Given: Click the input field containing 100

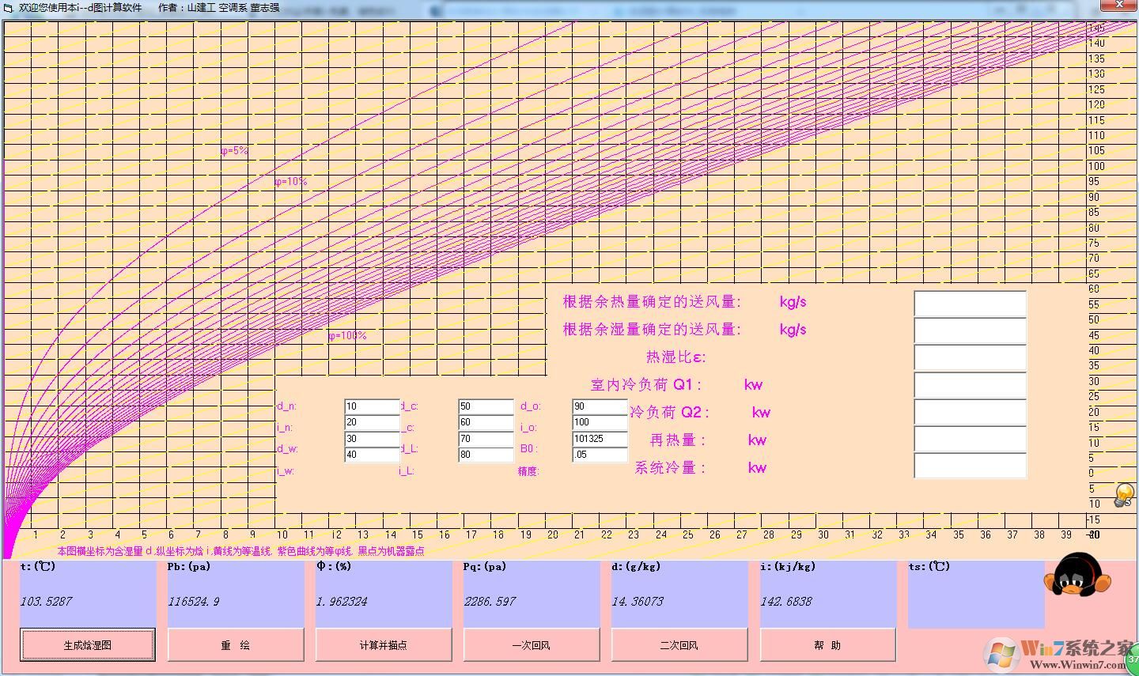Looking at the screenshot, I should (600, 422).
